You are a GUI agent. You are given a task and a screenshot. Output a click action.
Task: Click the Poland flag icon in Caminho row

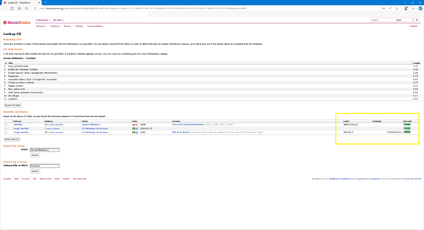tap(133, 125)
